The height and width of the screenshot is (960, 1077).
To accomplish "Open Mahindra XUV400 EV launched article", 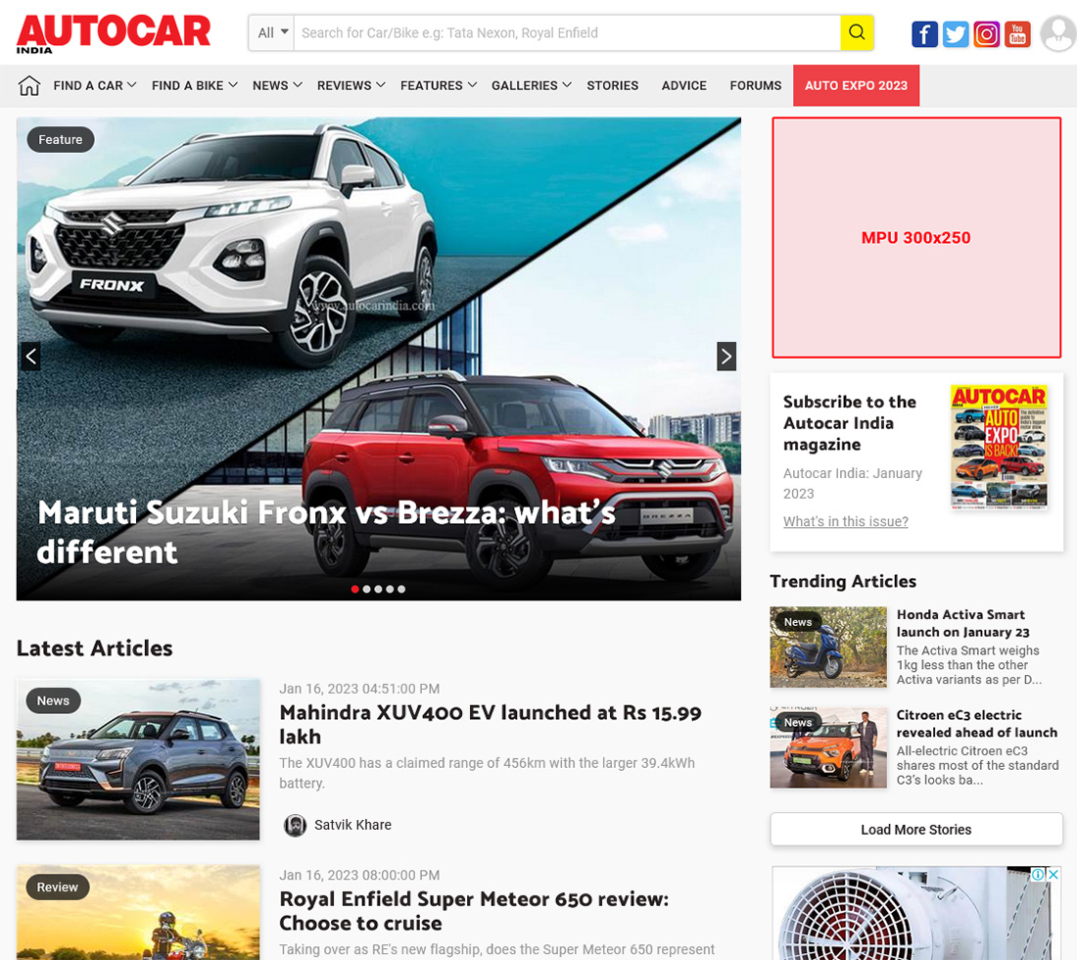I will pos(491,724).
